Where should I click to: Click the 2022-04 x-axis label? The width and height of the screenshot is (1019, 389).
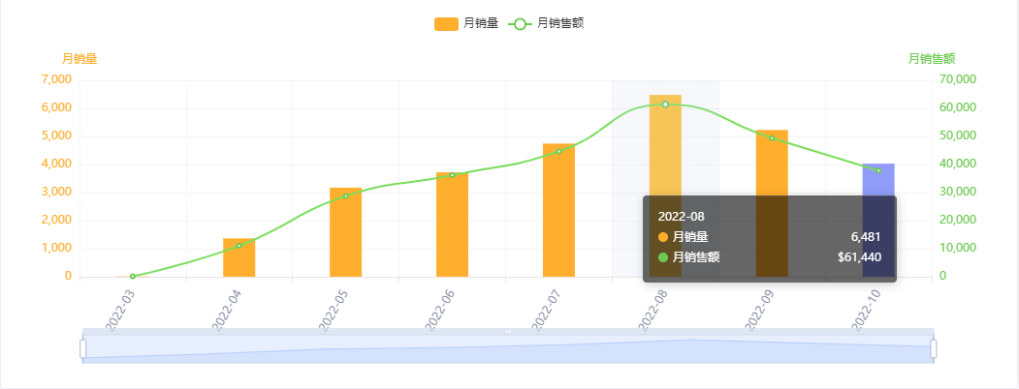point(227,310)
